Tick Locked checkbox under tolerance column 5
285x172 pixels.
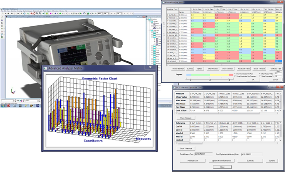[248, 140]
